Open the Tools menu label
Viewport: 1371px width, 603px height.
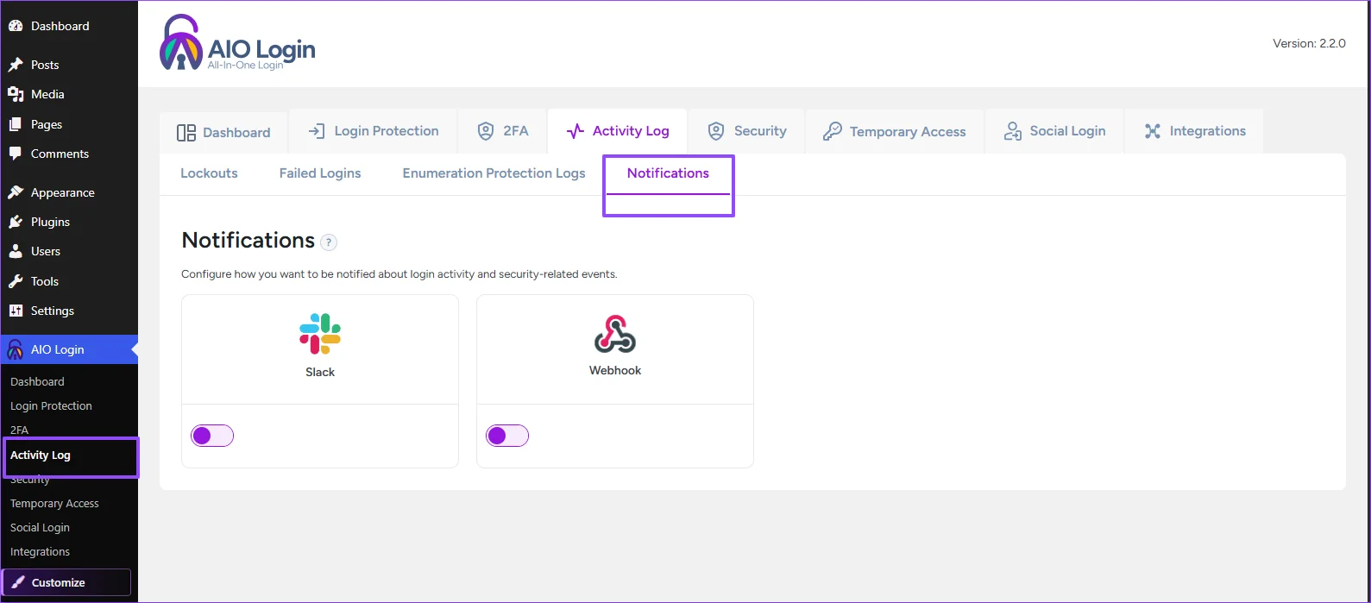coord(45,281)
